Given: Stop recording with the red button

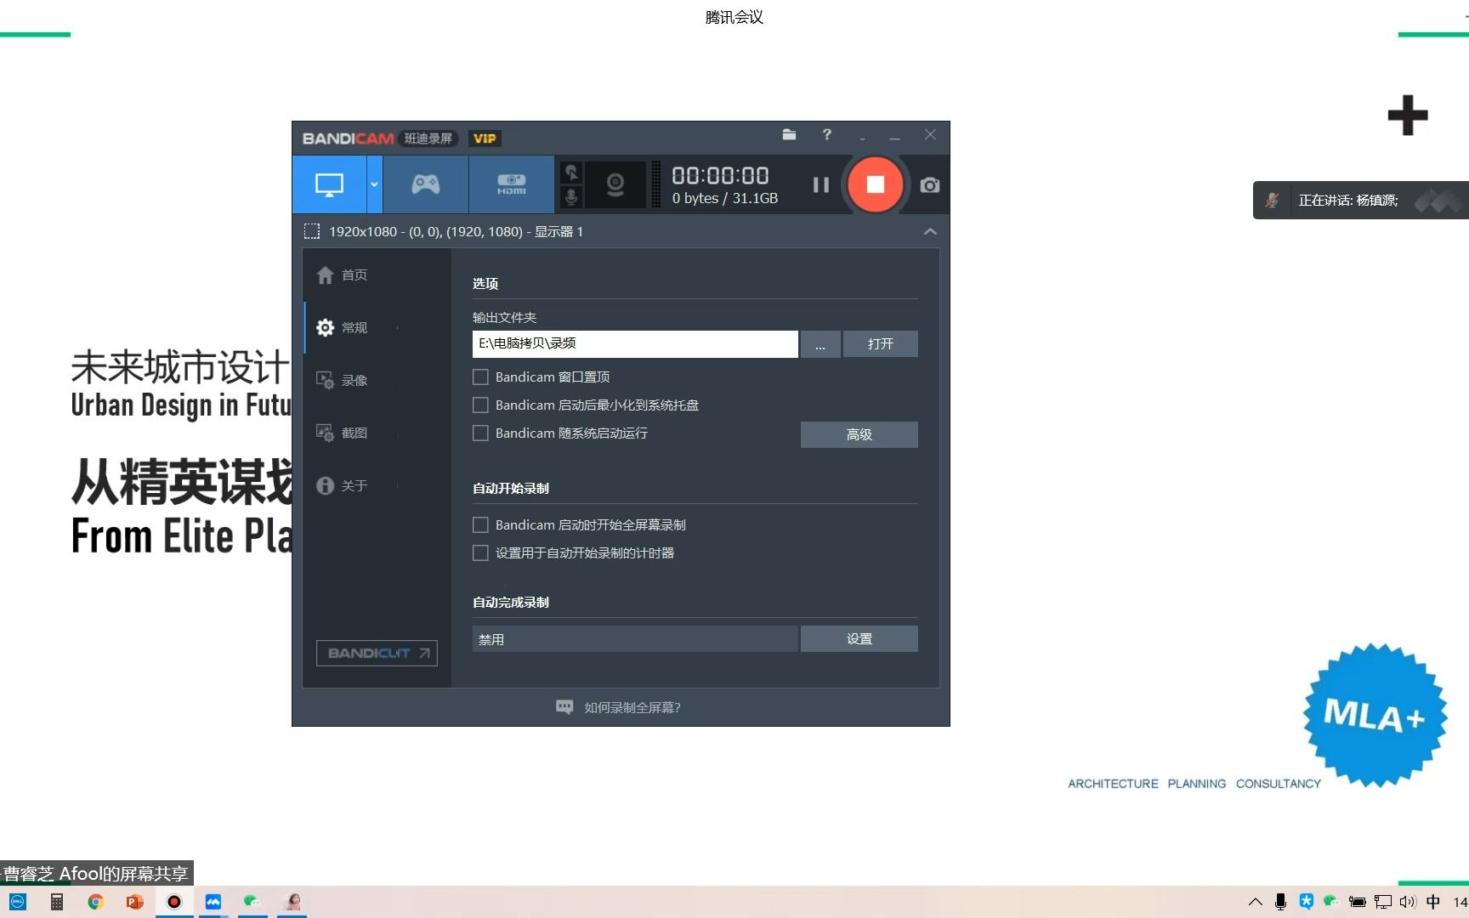Looking at the screenshot, I should click(x=875, y=184).
